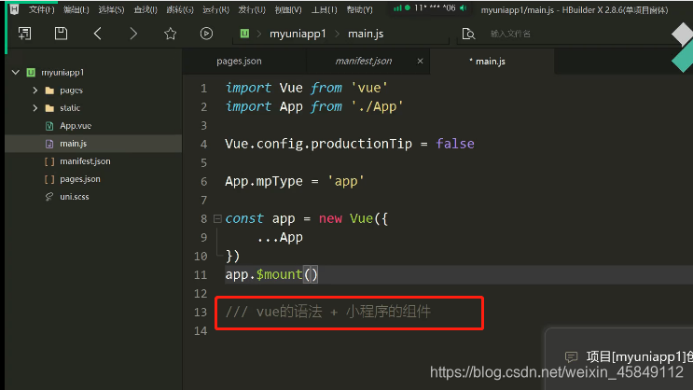Open uni.scss in project tree
Viewport: 693px width, 390px height.
tap(75, 196)
